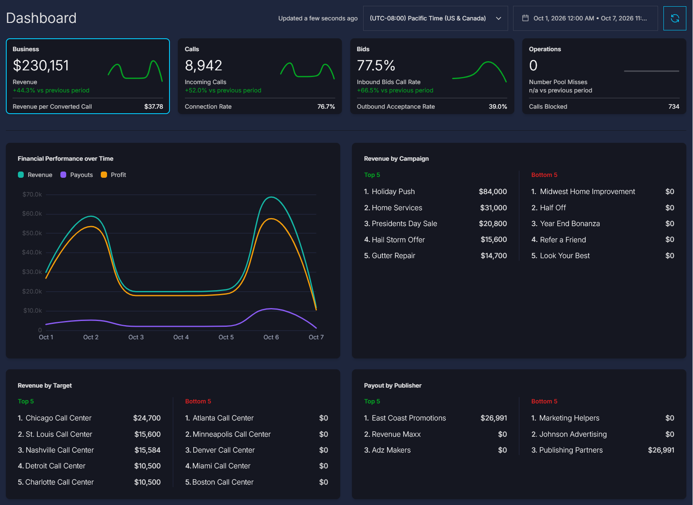Click Gutter Repair campaign row
Viewport: 693px width, 505px height.
point(435,256)
